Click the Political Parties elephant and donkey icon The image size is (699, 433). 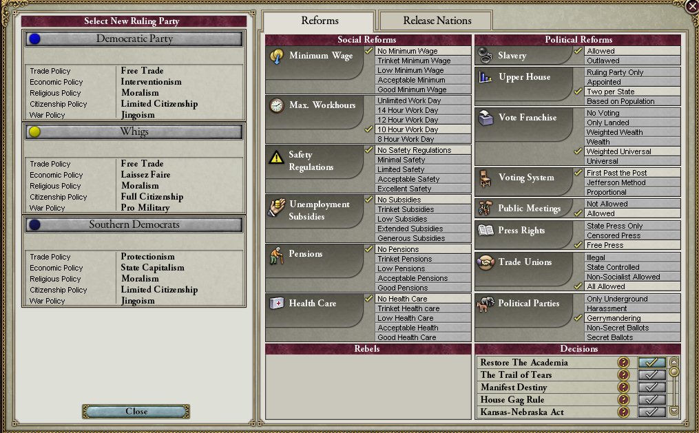tap(486, 304)
